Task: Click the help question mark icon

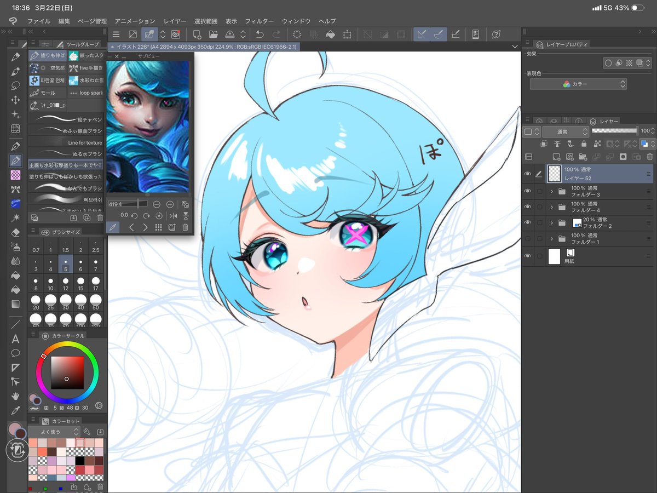Action: pyautogui.click(x=496, y=35)
